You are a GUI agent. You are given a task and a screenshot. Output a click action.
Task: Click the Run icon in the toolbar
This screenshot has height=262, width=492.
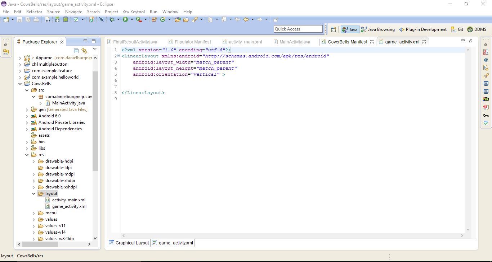pyautogui.click(x=125, y=19)
